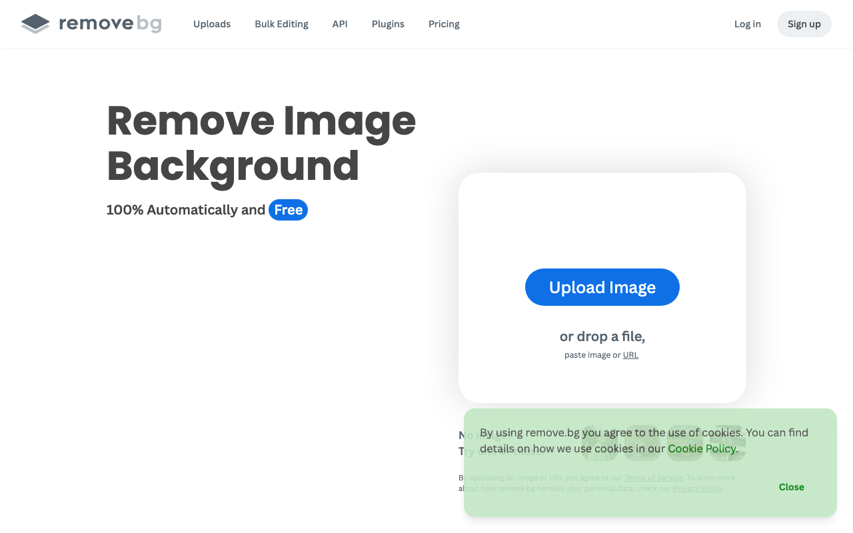Screen dimensions: 853x533
Task: Click the remove.bg logo icon
Action: click(x=35, y=24)
